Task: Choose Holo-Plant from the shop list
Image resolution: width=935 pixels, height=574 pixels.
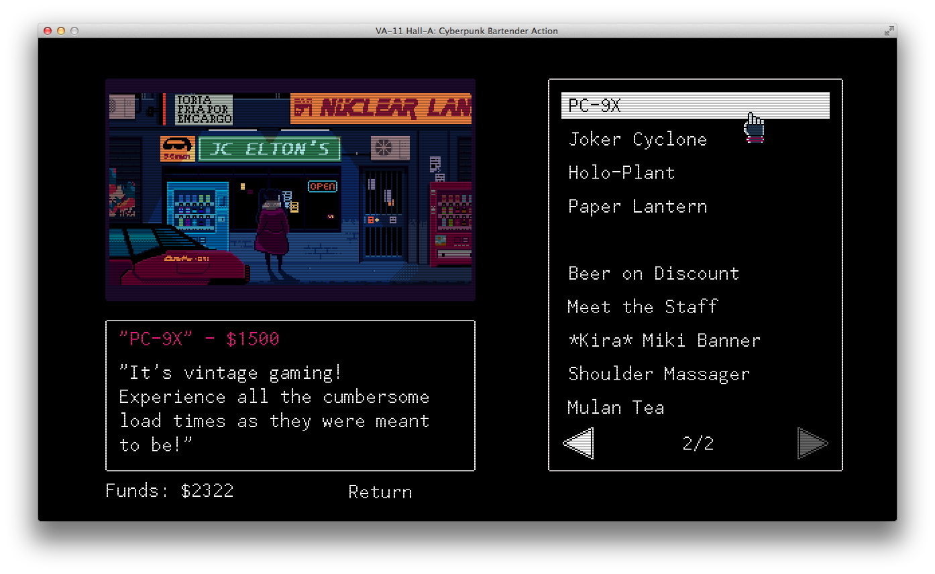Action: [621, 173]
